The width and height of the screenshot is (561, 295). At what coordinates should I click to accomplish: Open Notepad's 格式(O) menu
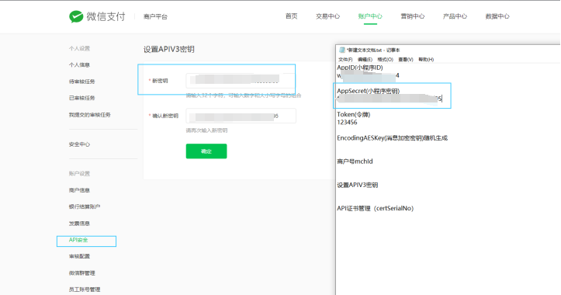point(386,60)
